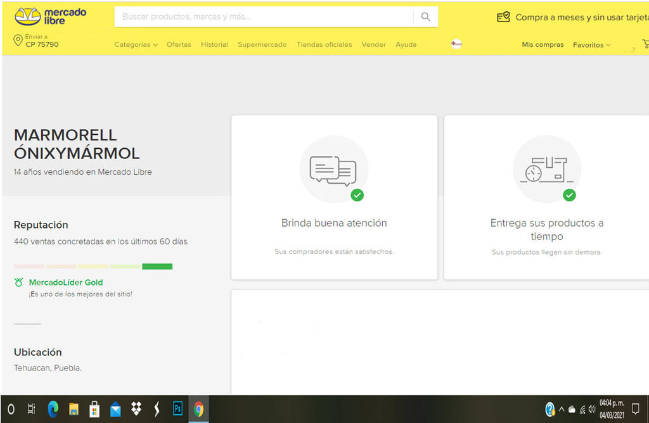649x423 pixels.
Task: Click the Reputación heading
Action: click(x=41, y=225)
